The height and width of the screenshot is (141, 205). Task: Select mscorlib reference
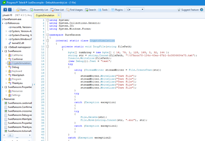22,27
